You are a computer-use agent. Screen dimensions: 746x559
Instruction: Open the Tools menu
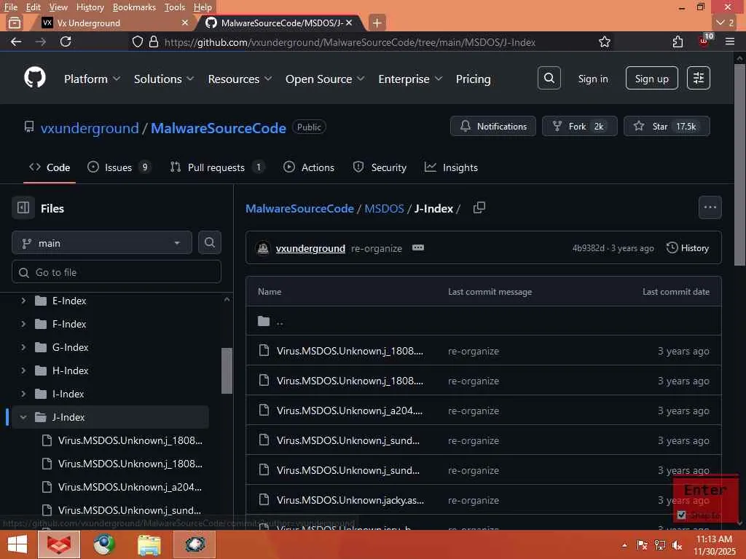175,7
